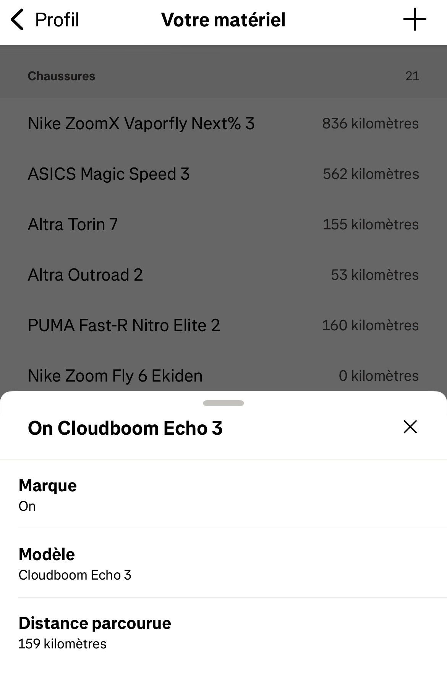Select Altra Outroad 2 shoe
Viewport: 447px width, 679px height.
pos(85,275)
